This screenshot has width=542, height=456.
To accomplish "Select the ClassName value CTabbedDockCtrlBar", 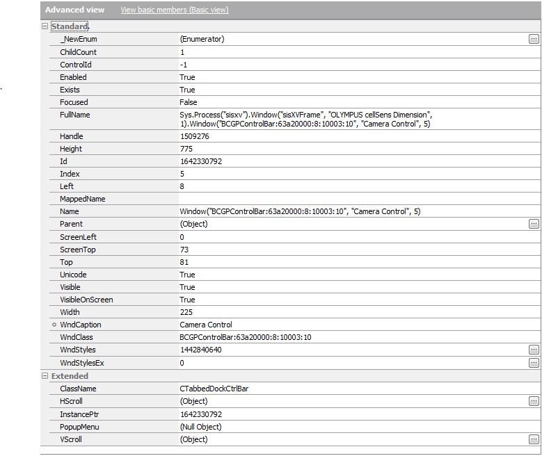I will tap(213, 389).
